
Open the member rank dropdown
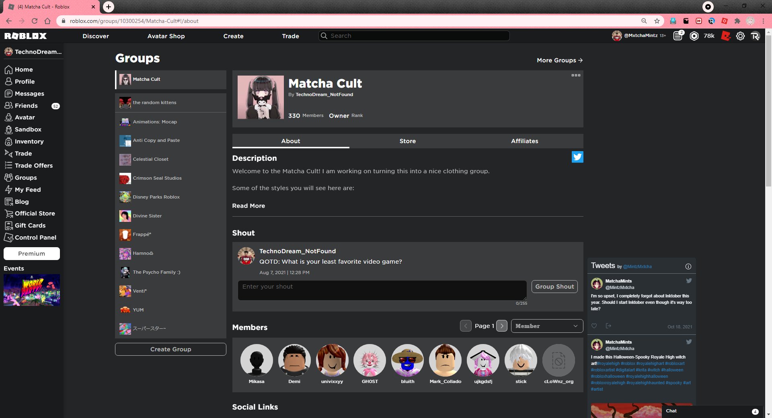pyautogui.click(x=547, y=326)
